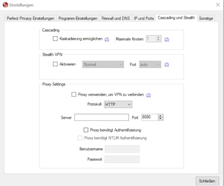
Task: Check Proxy verwenden, um VPN zu verbinden
Action: click(x=74, y=95)
